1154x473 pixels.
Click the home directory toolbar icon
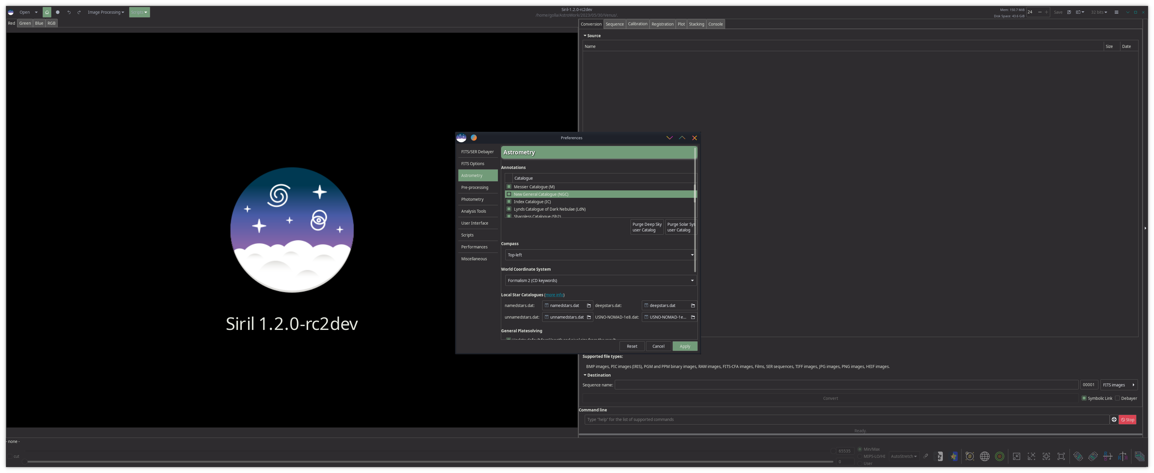click(x=47, y=12)
